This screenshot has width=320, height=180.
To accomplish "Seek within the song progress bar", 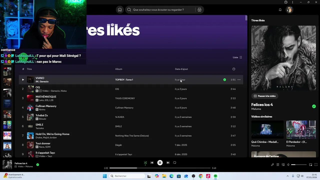I will (x=160, y=168).
